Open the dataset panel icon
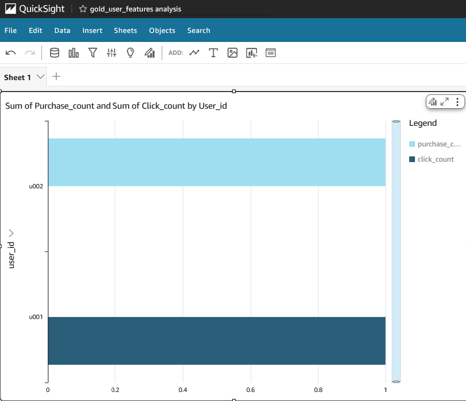 54,53
